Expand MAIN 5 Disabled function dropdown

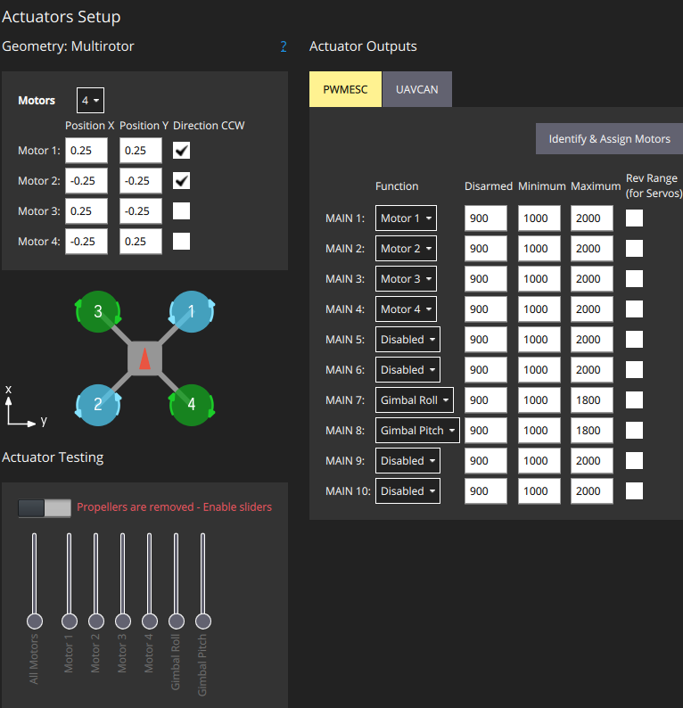407,340
